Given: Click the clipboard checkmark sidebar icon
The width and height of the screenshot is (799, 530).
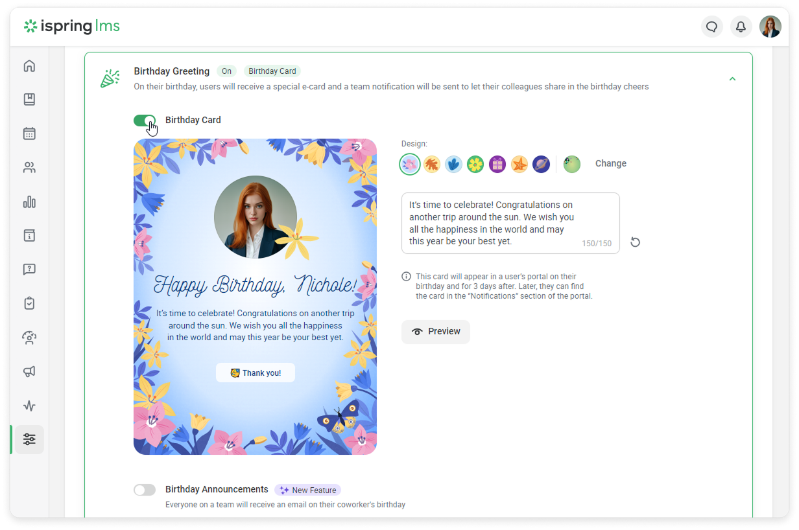Looking at the screenshot, I should (29, 303).
